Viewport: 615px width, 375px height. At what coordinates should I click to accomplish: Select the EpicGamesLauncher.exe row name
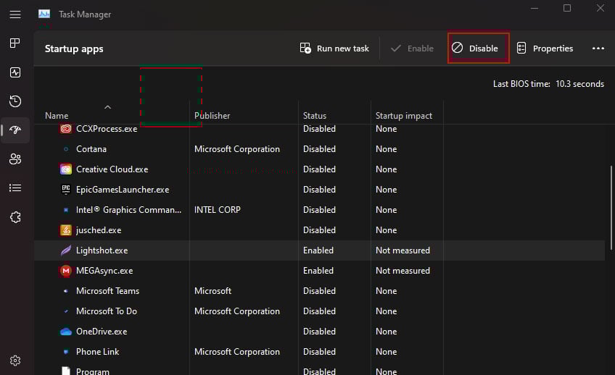point(123,190)
